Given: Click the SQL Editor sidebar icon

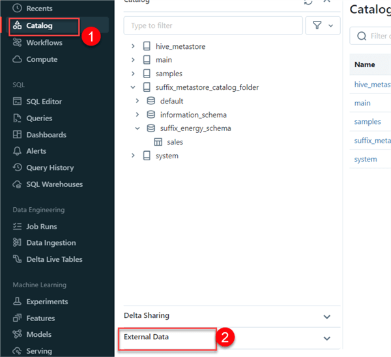Looking at the screenshot, I should click(18, 102).
